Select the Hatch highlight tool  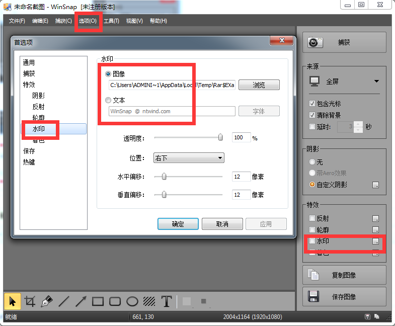[149, 301]
